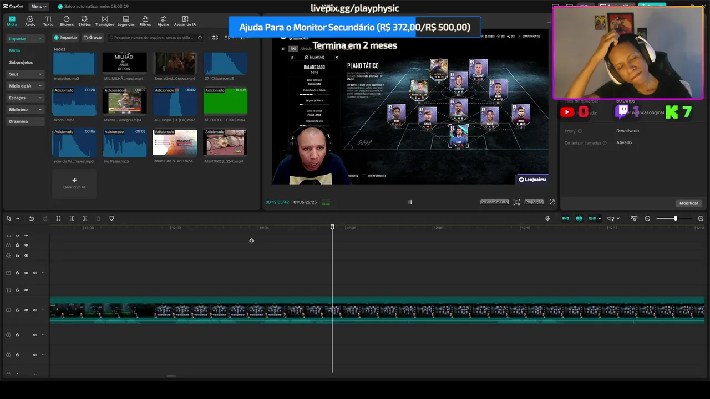Lock the main video track

[x=17, y=310]
